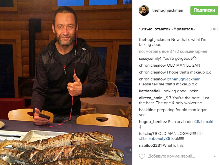Open the three-dots options menu

(x=215, y=157)
